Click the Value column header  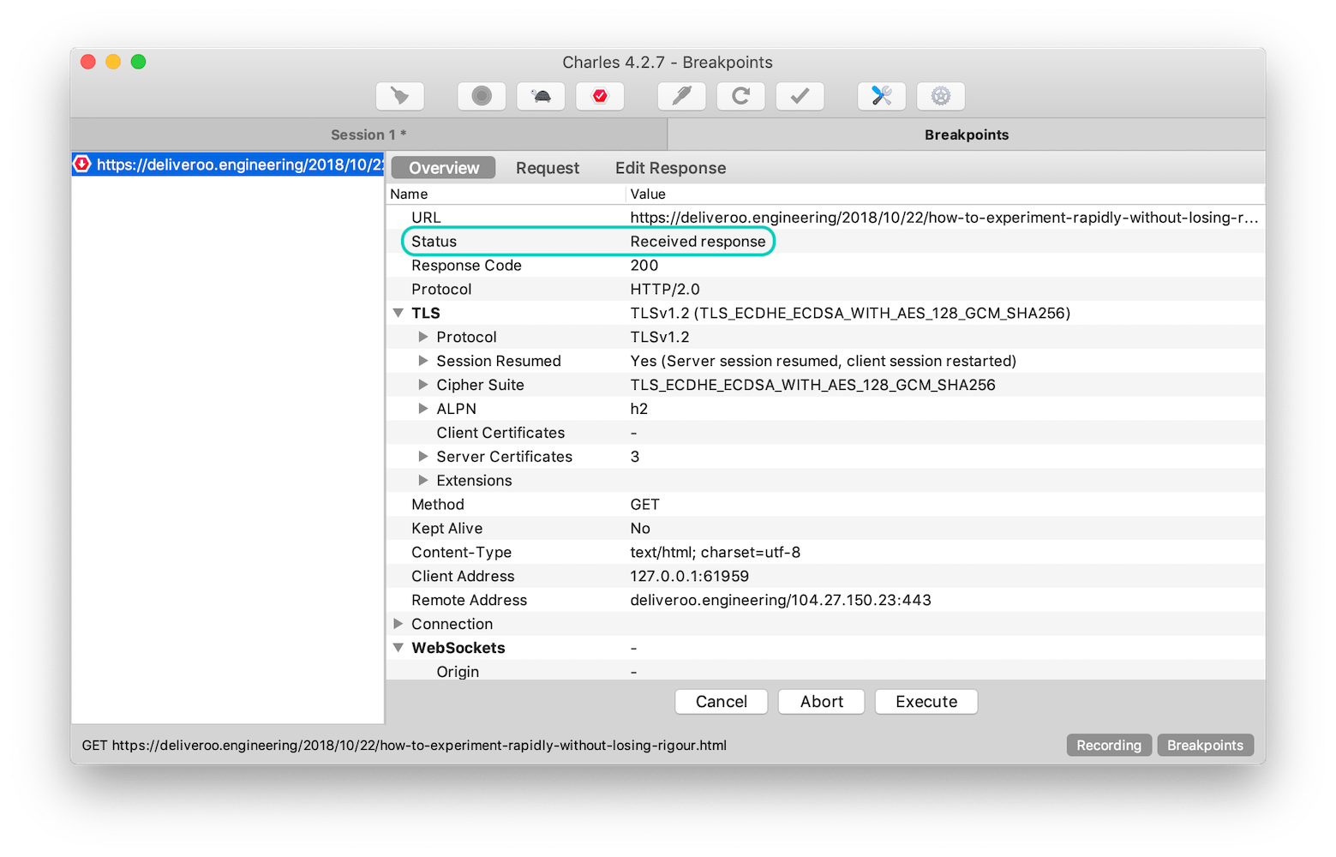945,195
